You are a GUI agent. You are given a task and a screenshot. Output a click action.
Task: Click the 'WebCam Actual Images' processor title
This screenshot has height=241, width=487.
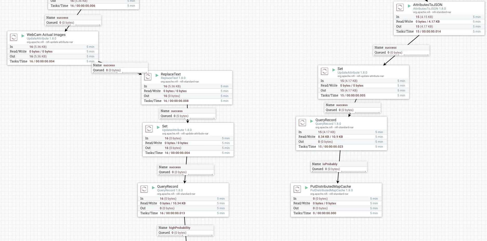click(46, 35)
